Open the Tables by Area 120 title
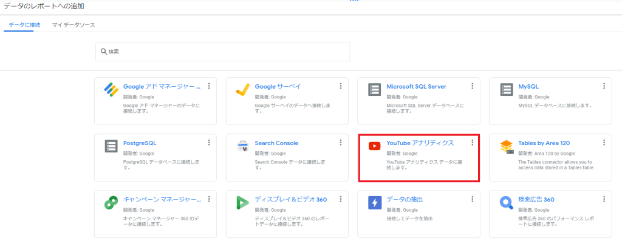622x241 pixels. coord(544,143)
